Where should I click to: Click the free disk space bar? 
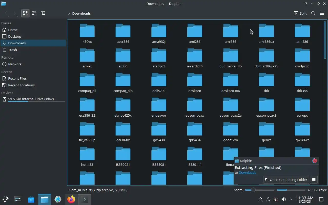(291, 190)
